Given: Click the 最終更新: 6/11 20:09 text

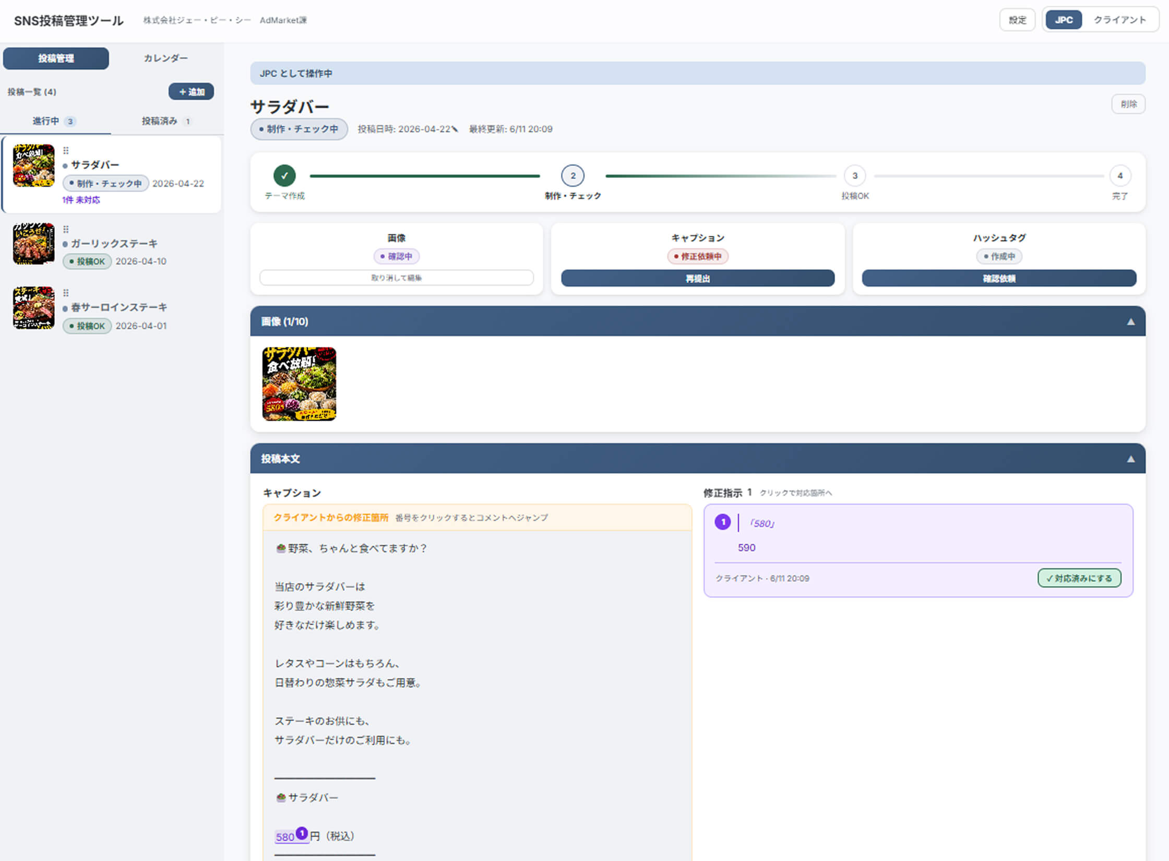Looking at the screenshot, I should pos(510,129).
